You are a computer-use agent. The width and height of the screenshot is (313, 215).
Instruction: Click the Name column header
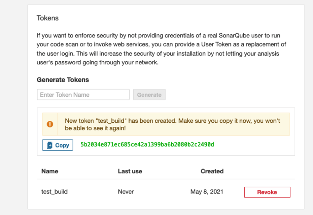[x=50, y=171]
